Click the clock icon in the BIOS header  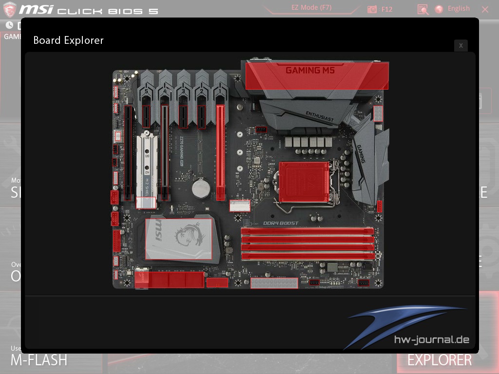(9, 25)
